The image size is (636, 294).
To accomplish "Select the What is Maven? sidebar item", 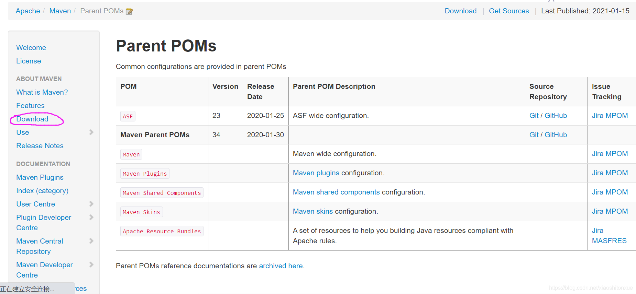I will point(42,92).
